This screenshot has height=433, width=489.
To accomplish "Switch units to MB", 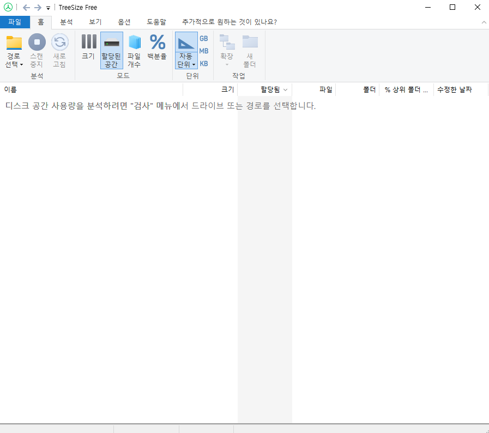I will 203,51.
